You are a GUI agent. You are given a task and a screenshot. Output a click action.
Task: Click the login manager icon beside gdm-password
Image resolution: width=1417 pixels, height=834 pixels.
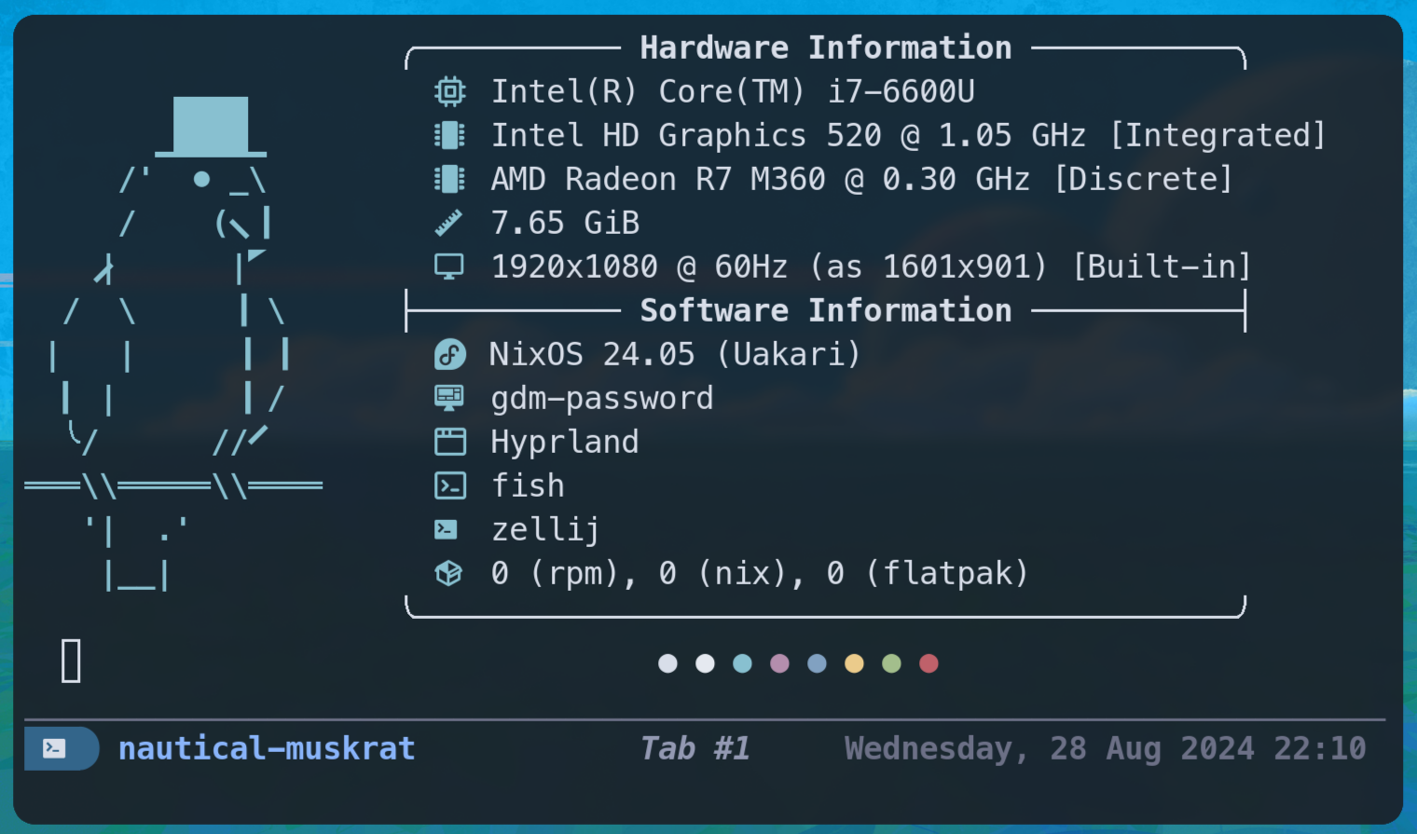click(x=449, y=398)
